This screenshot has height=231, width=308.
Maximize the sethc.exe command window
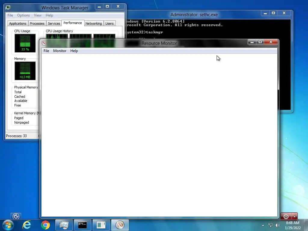point(273,13)
